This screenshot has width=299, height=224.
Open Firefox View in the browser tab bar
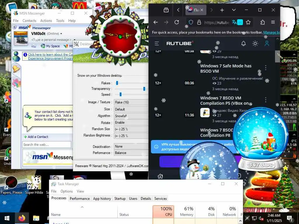click(x=166, y=10)
